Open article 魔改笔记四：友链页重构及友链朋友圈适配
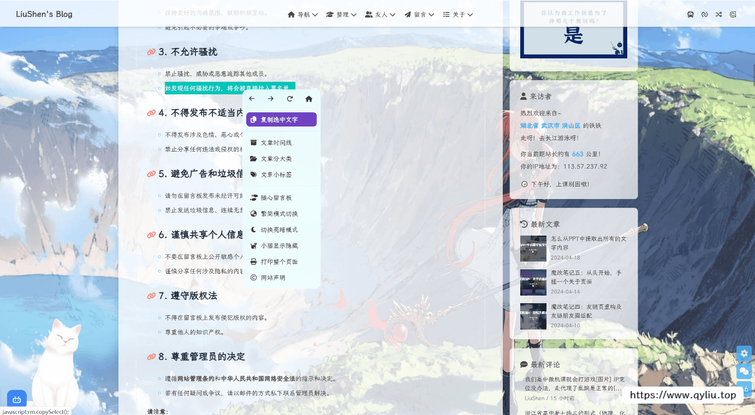The image size is (755, 415). click(586, 311)
